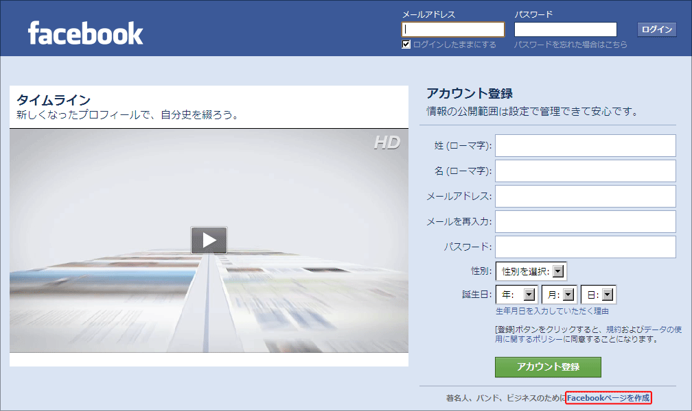Screen dimensions: 692x411
Task: Click the signup パスワード input field
Action: pyautogui.click(x=585, y=247)
